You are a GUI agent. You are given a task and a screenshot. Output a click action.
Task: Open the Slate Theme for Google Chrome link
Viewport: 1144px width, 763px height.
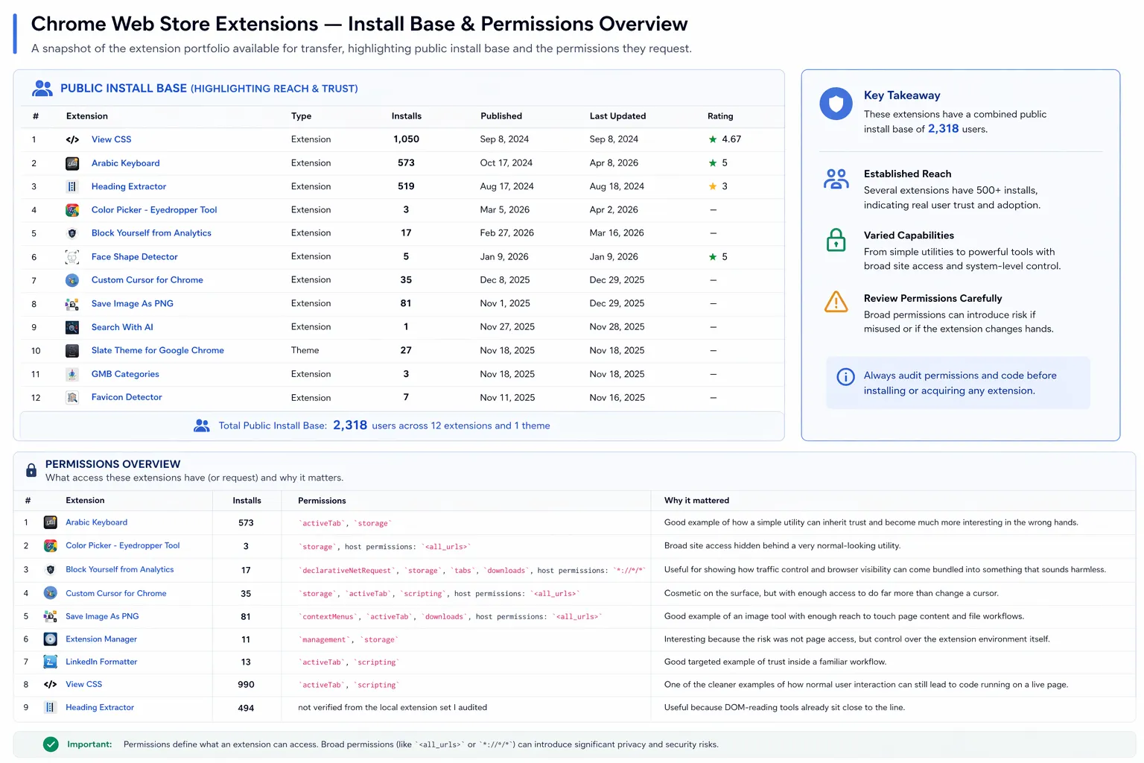[158, 350]
